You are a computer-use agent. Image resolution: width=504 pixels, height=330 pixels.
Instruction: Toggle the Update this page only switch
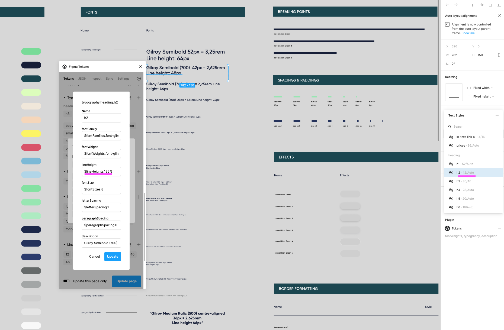(x=66, y=281)
